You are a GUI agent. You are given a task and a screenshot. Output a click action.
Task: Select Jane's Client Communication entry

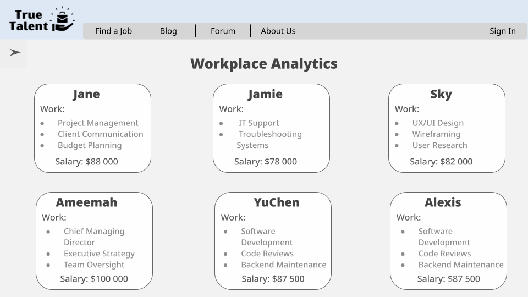point(100,134)
